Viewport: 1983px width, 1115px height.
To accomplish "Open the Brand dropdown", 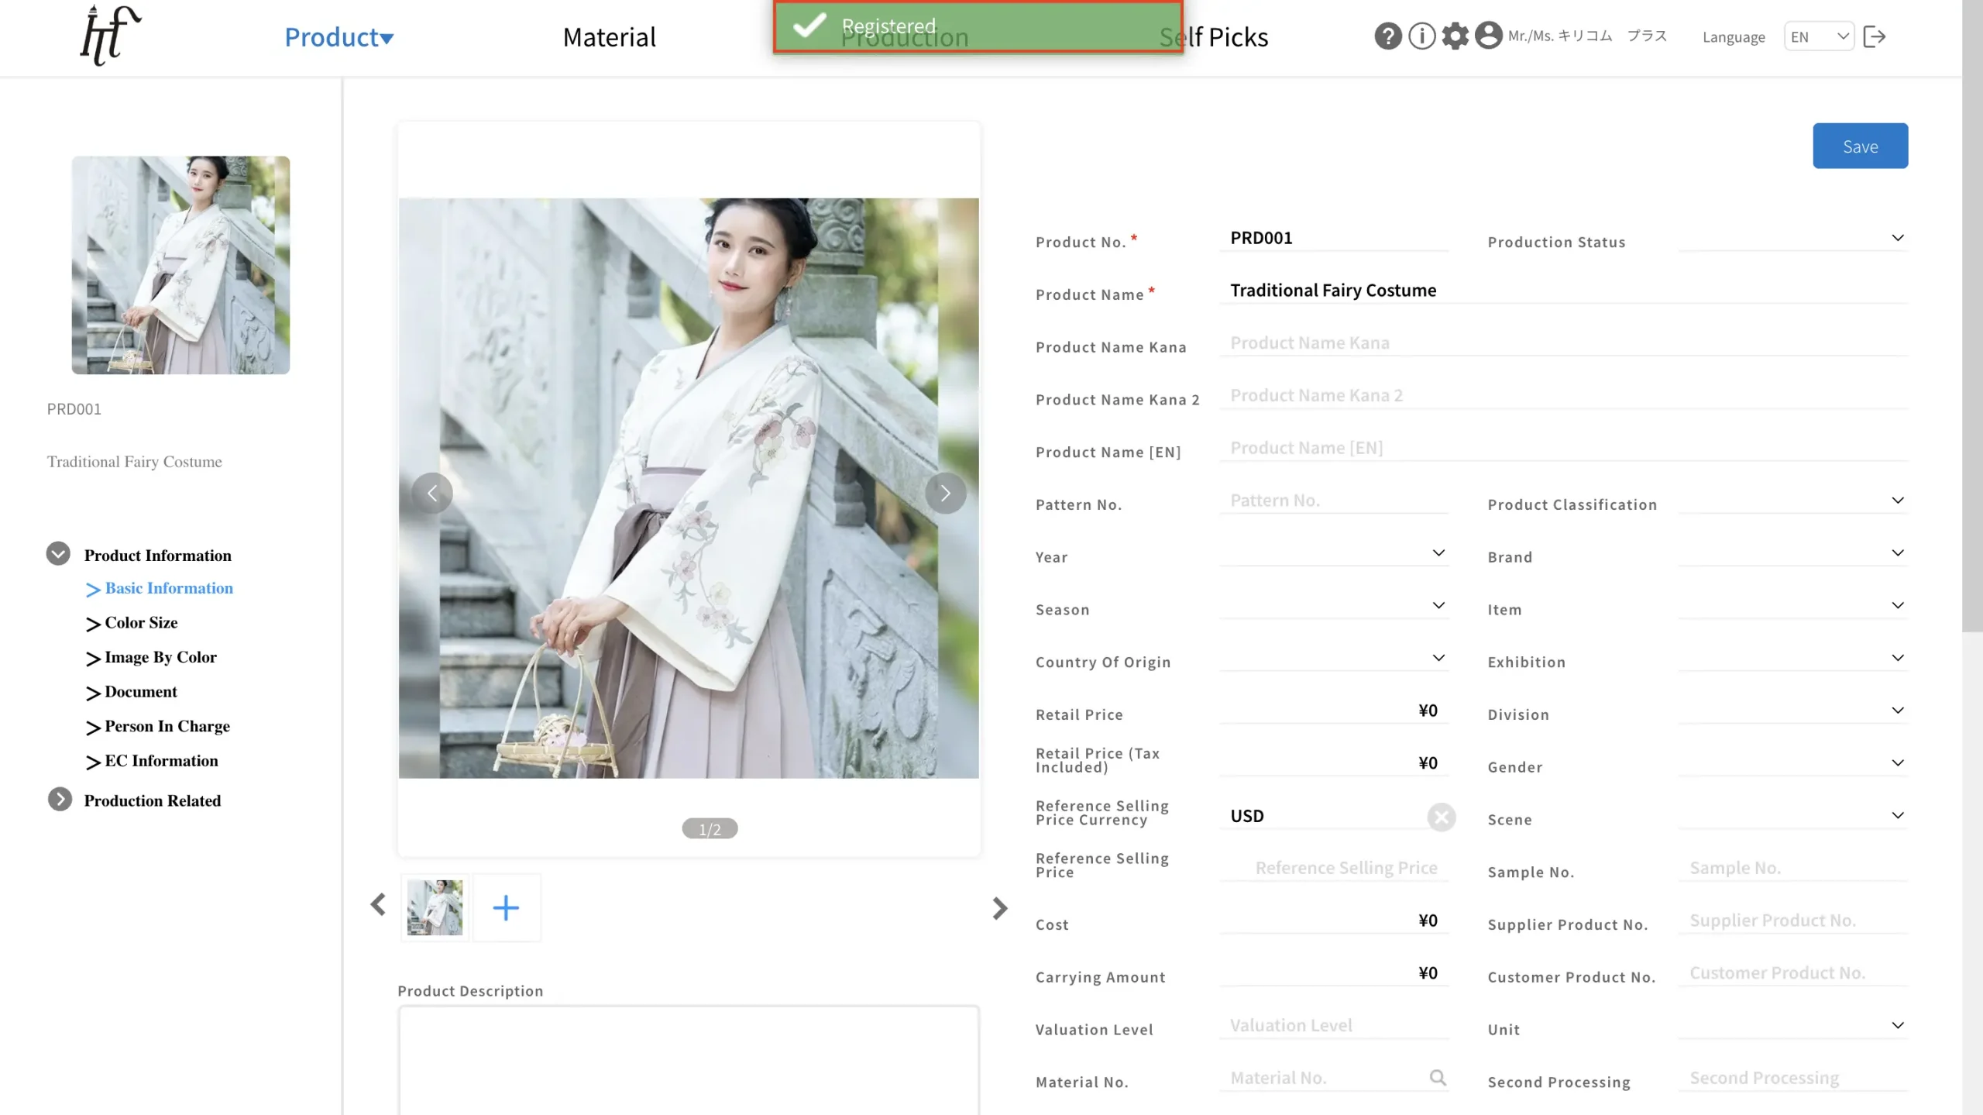I will click(1792, 552).
